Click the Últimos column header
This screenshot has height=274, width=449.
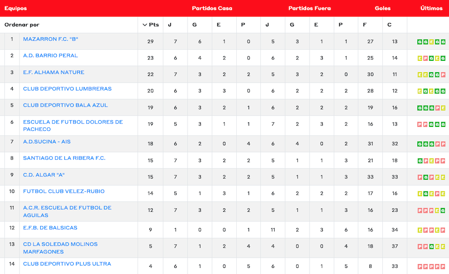click(431, 8)
